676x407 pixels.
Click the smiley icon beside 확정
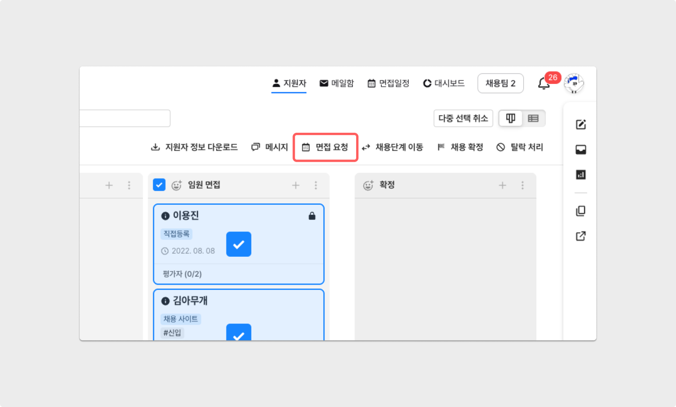[368, 185]
